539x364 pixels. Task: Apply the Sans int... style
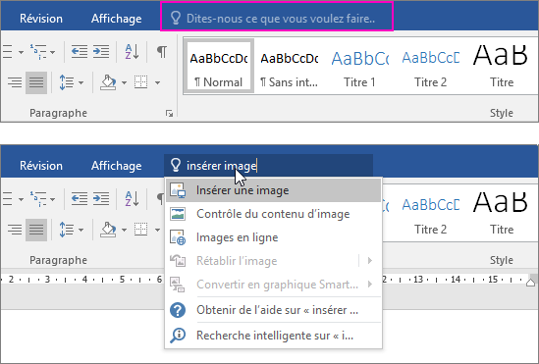point(289,66)
